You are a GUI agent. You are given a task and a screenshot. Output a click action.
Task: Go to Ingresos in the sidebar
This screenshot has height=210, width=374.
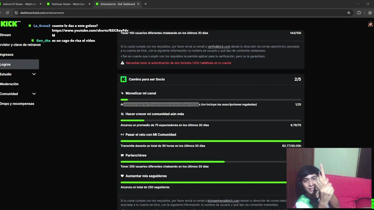6,55
